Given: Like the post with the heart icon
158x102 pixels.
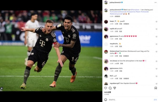Looking at the screenshot, I should pyautogui.click(x=106, y=88).
